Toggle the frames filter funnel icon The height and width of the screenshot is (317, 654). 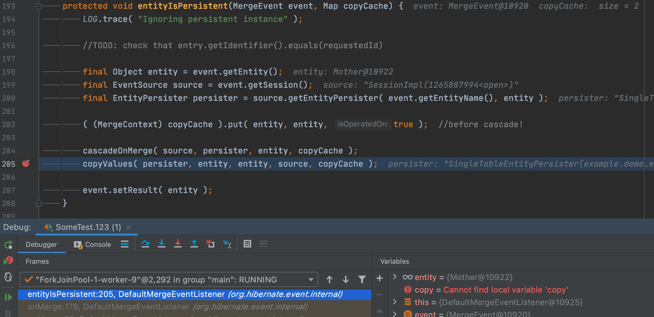click(x=362, y=279)
